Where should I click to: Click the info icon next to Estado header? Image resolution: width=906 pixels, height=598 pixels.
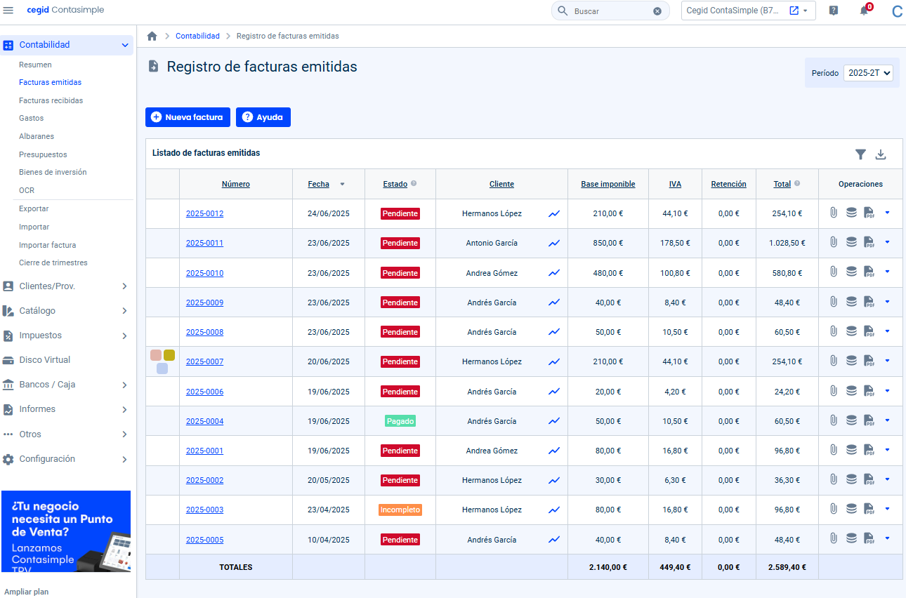[x=414, y=184]
